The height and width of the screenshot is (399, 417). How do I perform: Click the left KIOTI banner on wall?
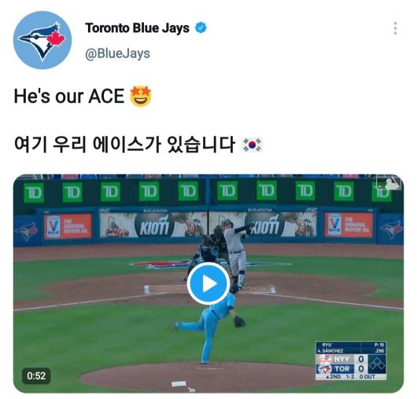(x=153, y=225)
